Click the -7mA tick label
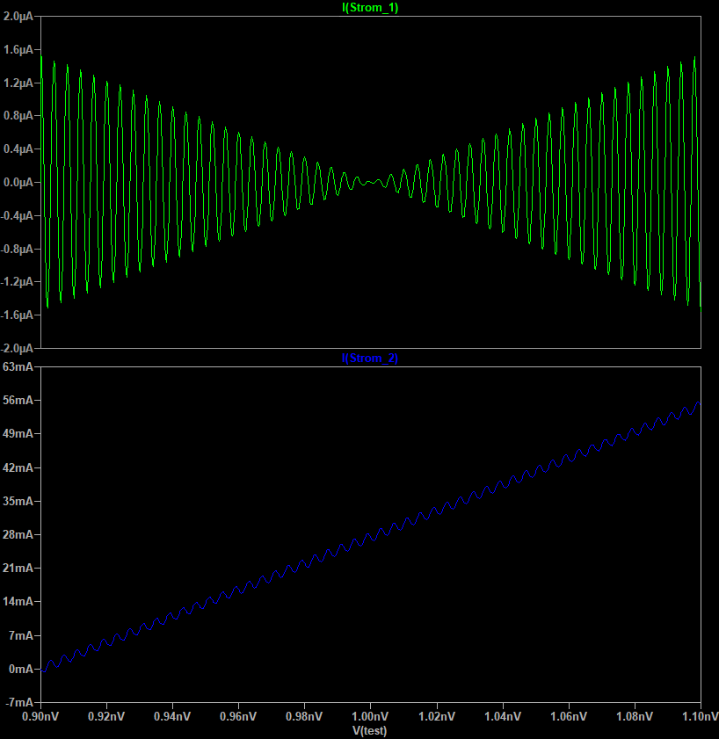Image resolution: width=719 pixels, height=739 pixels. [19, 702]
